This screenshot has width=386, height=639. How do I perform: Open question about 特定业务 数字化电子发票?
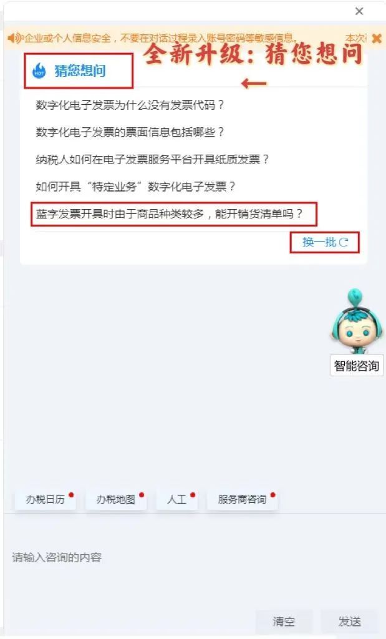click(x=135, y=187)
